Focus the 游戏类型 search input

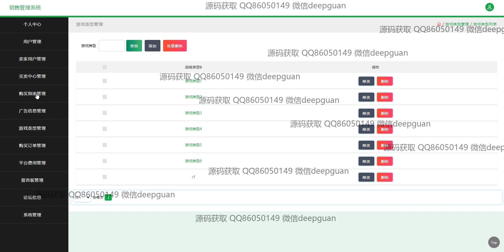112,46
